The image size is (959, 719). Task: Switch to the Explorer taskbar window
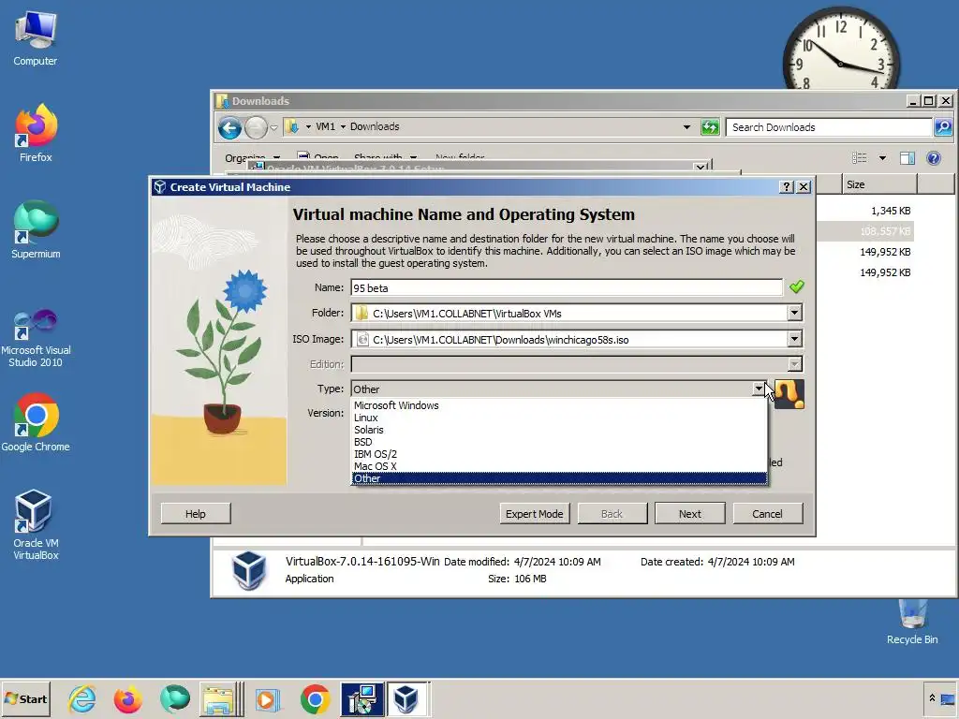(222, 698)
